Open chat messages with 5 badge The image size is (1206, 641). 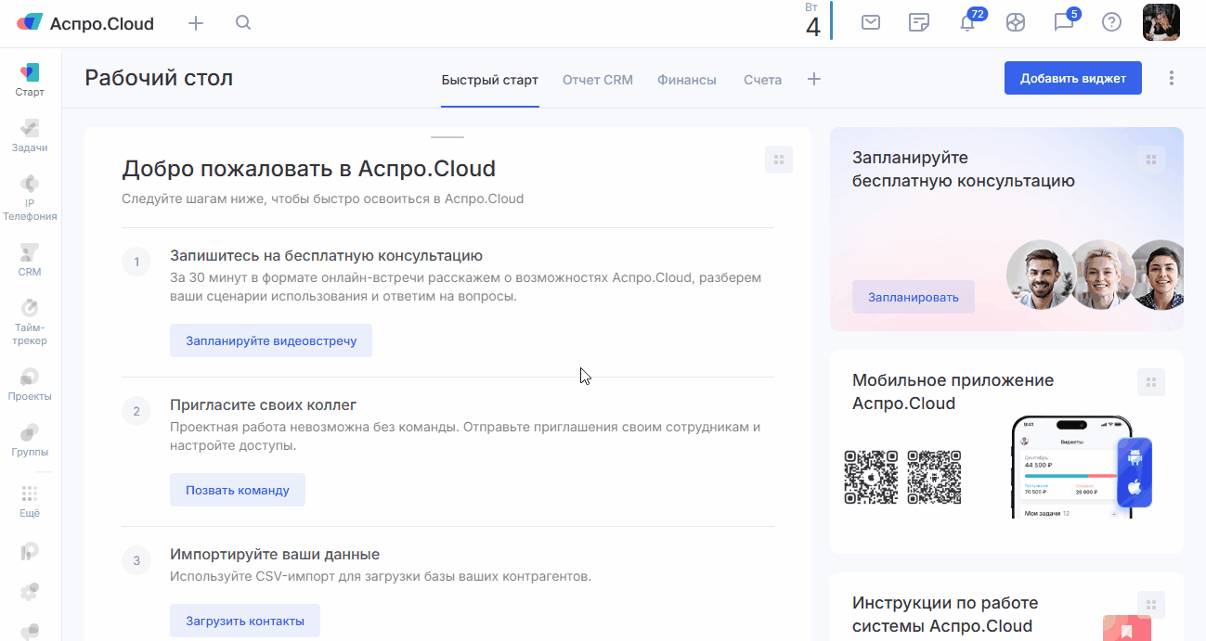1065,22
